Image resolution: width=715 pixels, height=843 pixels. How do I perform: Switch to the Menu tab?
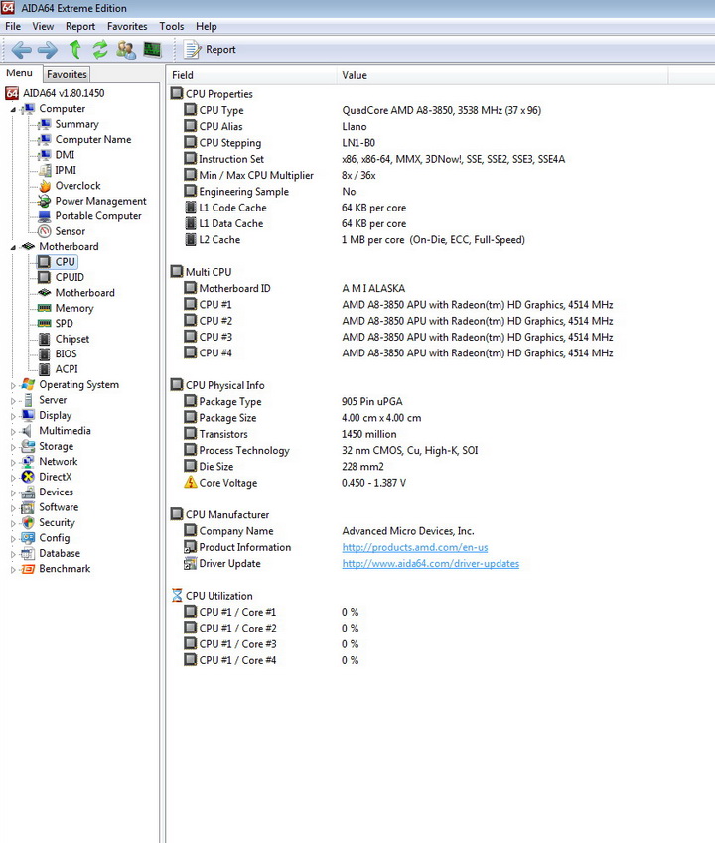coord(19,73)
